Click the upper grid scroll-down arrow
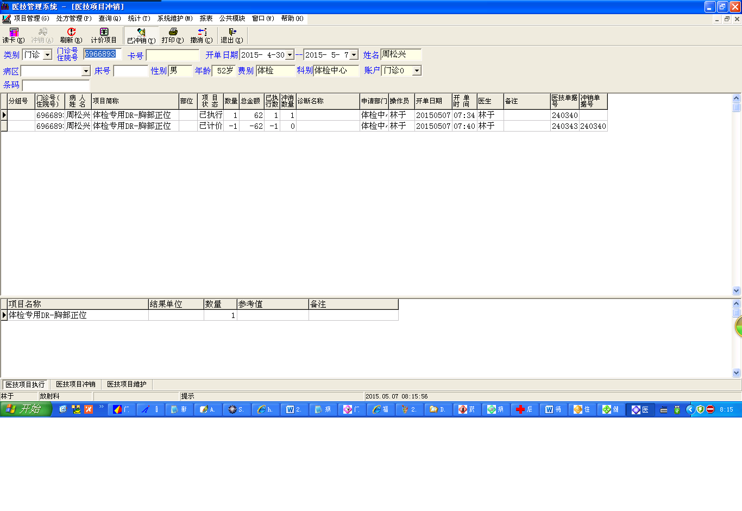The image size is (742, 511). click(737, 291)
